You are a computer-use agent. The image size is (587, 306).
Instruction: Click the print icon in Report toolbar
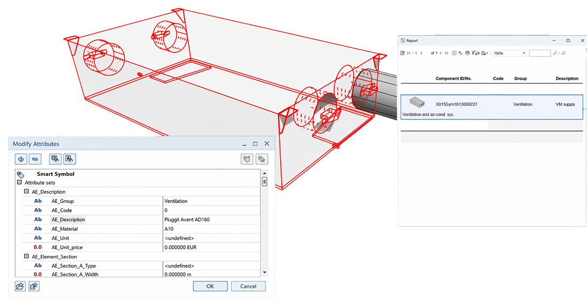click(467, 53)
